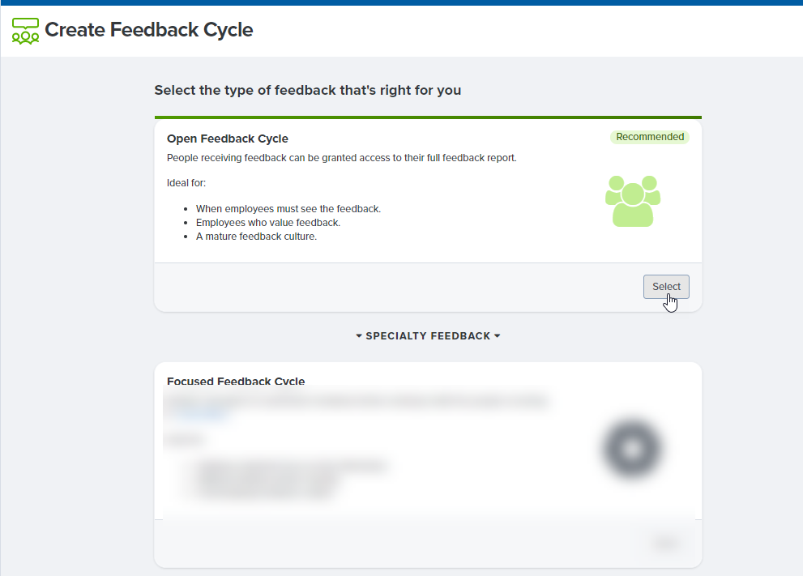Click the left arrow beside SPECIALTY FEEDBACK
The height and width of the screenshot is (576, 803).
[359, 336]
